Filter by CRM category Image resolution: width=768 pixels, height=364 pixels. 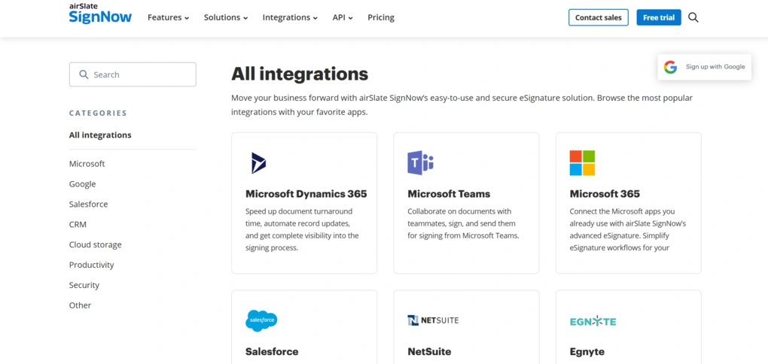click(78, 225)
